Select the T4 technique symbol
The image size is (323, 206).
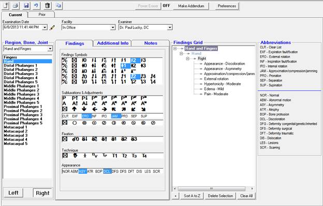(x=144, y=156)
